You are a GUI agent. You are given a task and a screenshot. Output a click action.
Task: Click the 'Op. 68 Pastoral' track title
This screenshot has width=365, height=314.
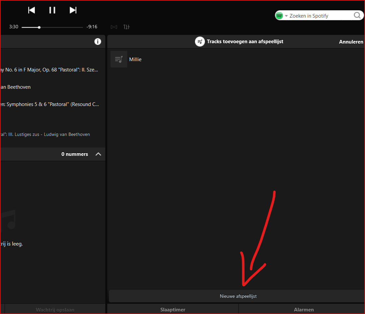pos(50,70)
